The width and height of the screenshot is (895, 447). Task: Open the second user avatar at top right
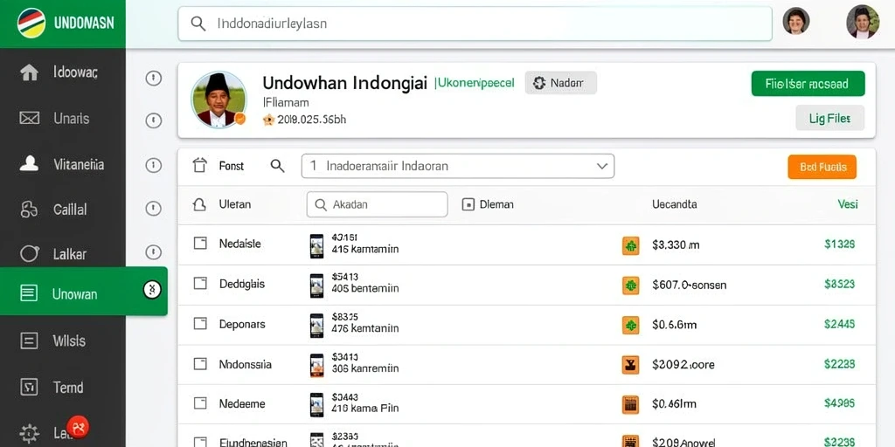point(863,22)
